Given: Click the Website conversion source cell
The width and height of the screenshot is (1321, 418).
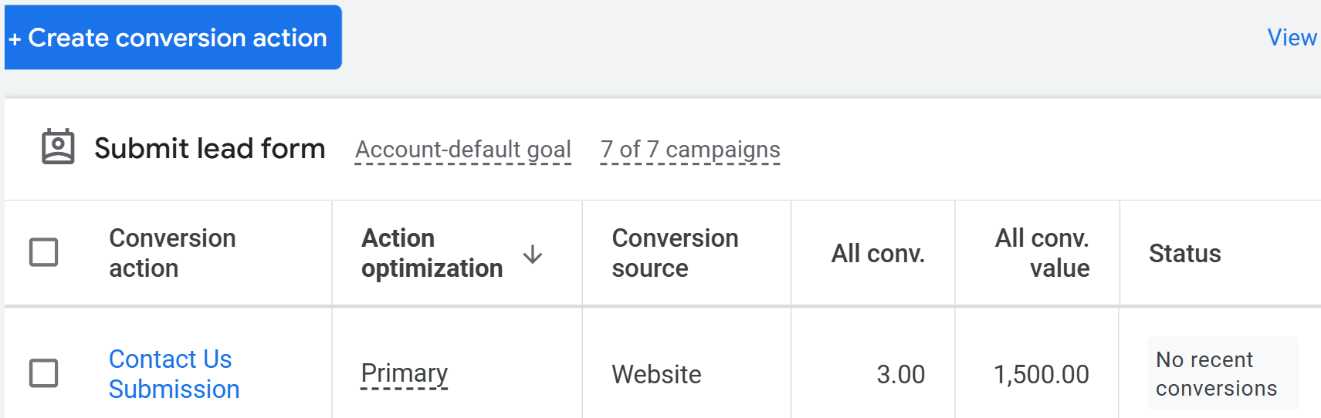Looking at the screenshot, I should (656, 375).
